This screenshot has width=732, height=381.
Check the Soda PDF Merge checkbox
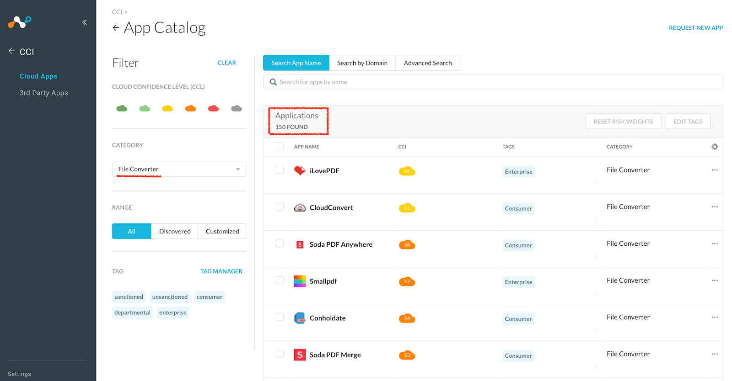coord(280,354)
